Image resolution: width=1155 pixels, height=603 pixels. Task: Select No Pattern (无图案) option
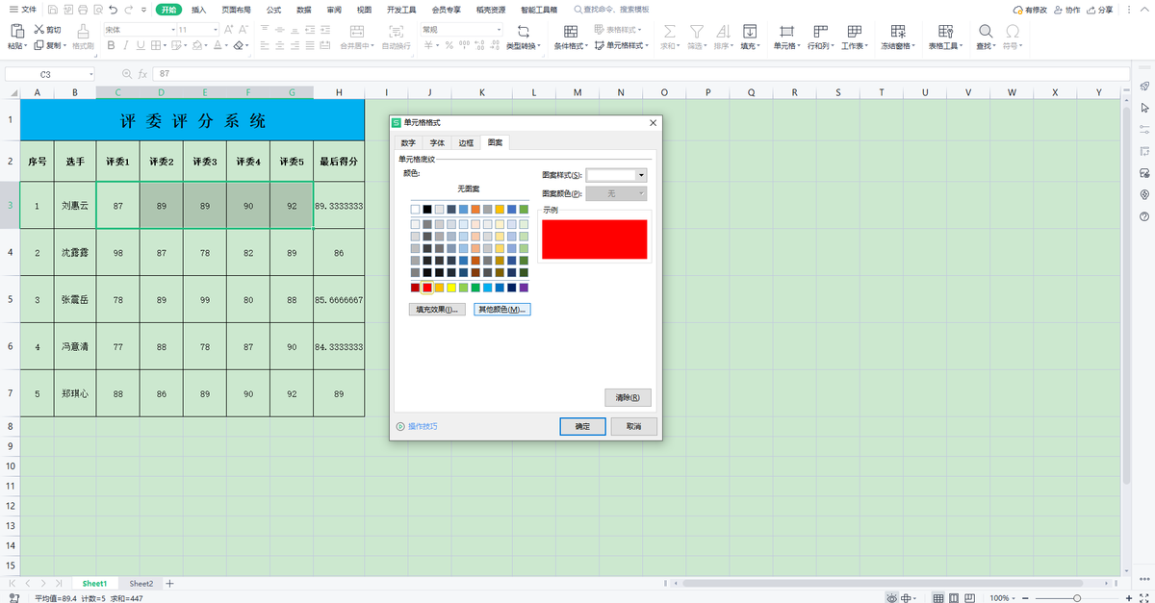coord(469,188)
